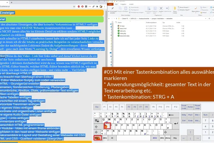The height and width of the screenshot is (143, 214).
Task: Open the 'eigenes Video einfügen' lesson link
Action: click(x=16, y=108)
